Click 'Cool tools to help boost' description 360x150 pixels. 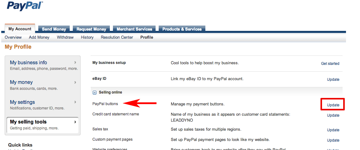[x=205, y=63]
